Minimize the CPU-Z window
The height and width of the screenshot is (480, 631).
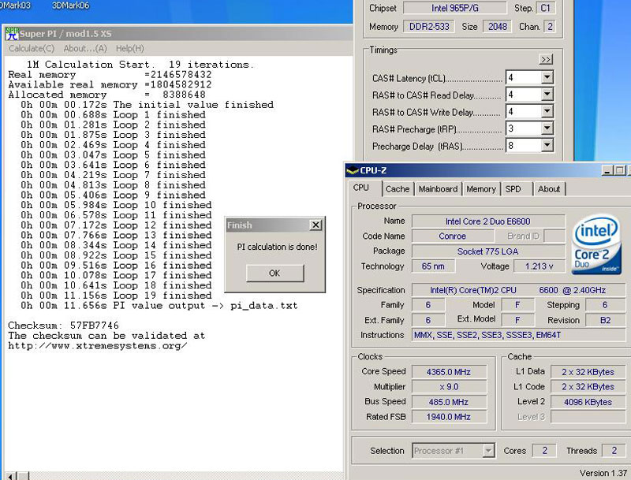click(607, 170)
